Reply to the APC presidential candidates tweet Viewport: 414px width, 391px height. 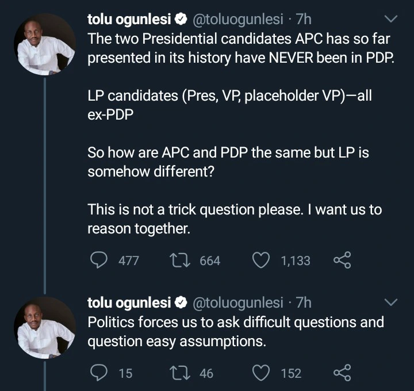tap(99, 260)
